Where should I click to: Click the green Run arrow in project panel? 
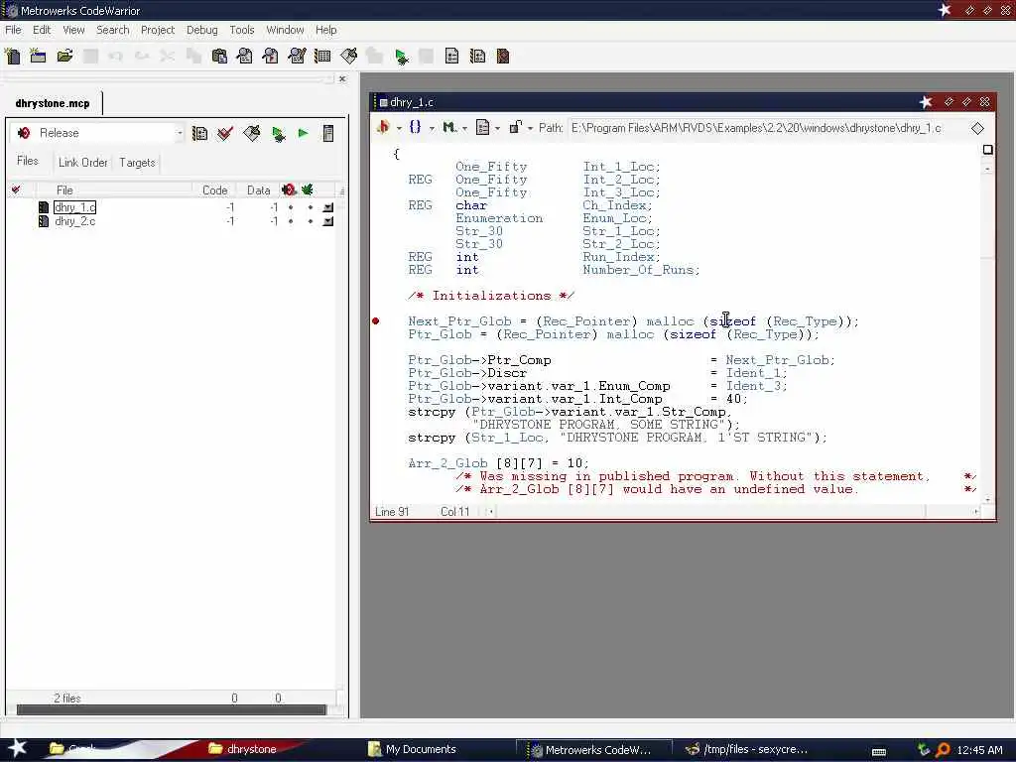[303, 134]
